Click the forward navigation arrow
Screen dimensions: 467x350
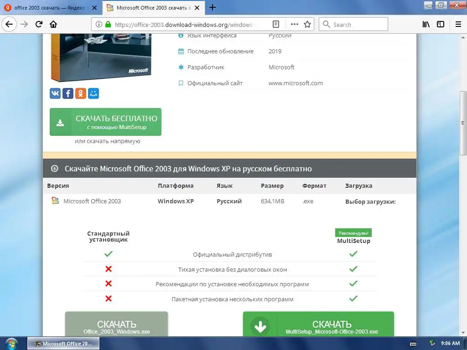tap(25, 24)
